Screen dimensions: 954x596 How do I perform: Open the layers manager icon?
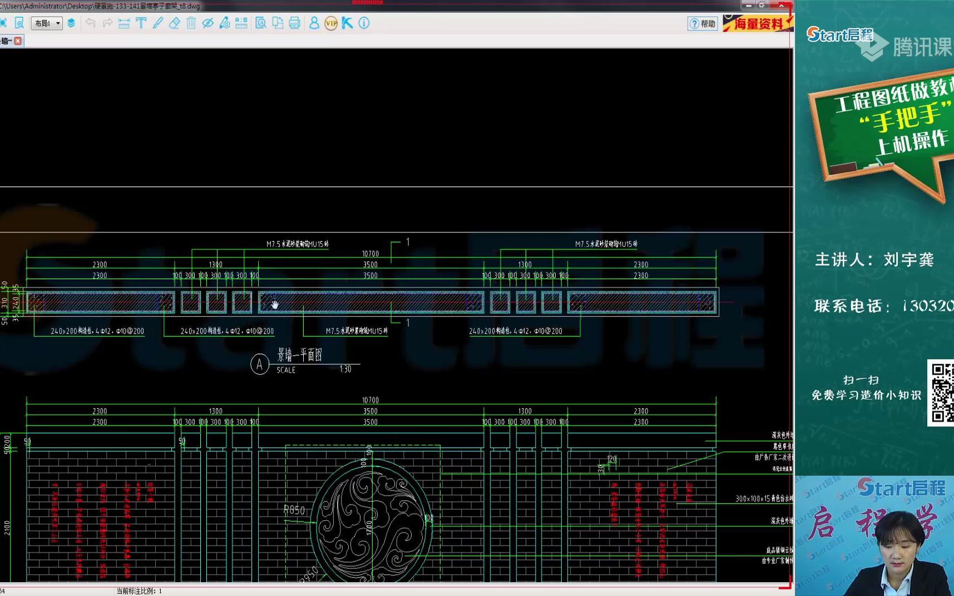[71, 23]
